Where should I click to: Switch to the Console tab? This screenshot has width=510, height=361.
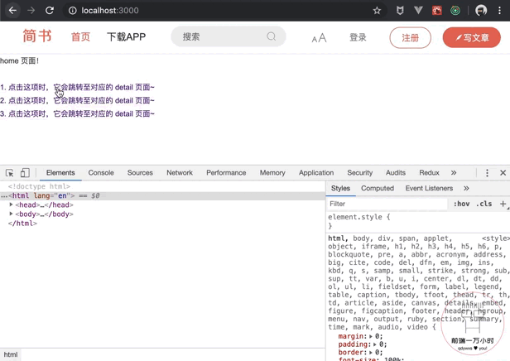point(101,173)
